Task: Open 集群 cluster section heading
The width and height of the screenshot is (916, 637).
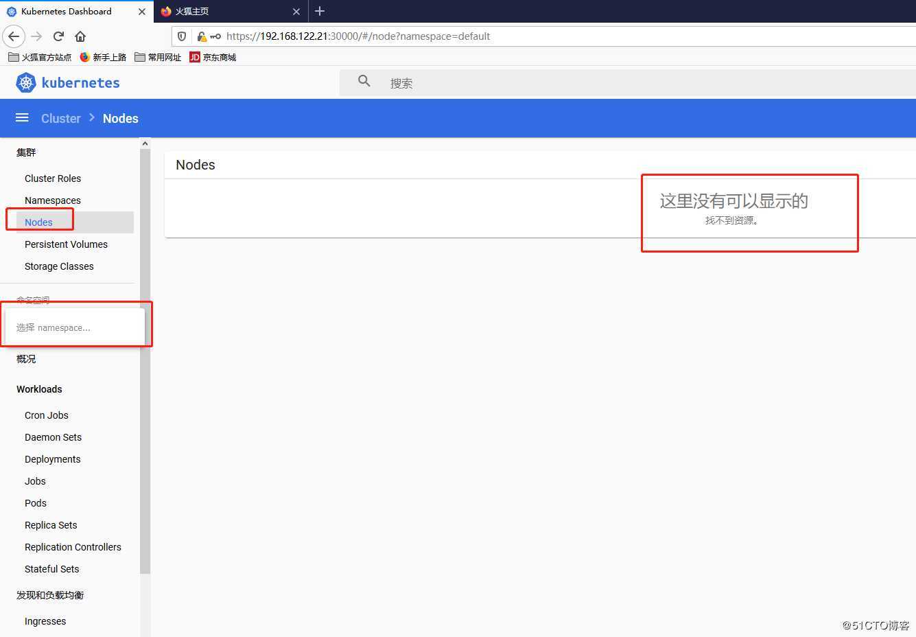Action: pos(26,152)
